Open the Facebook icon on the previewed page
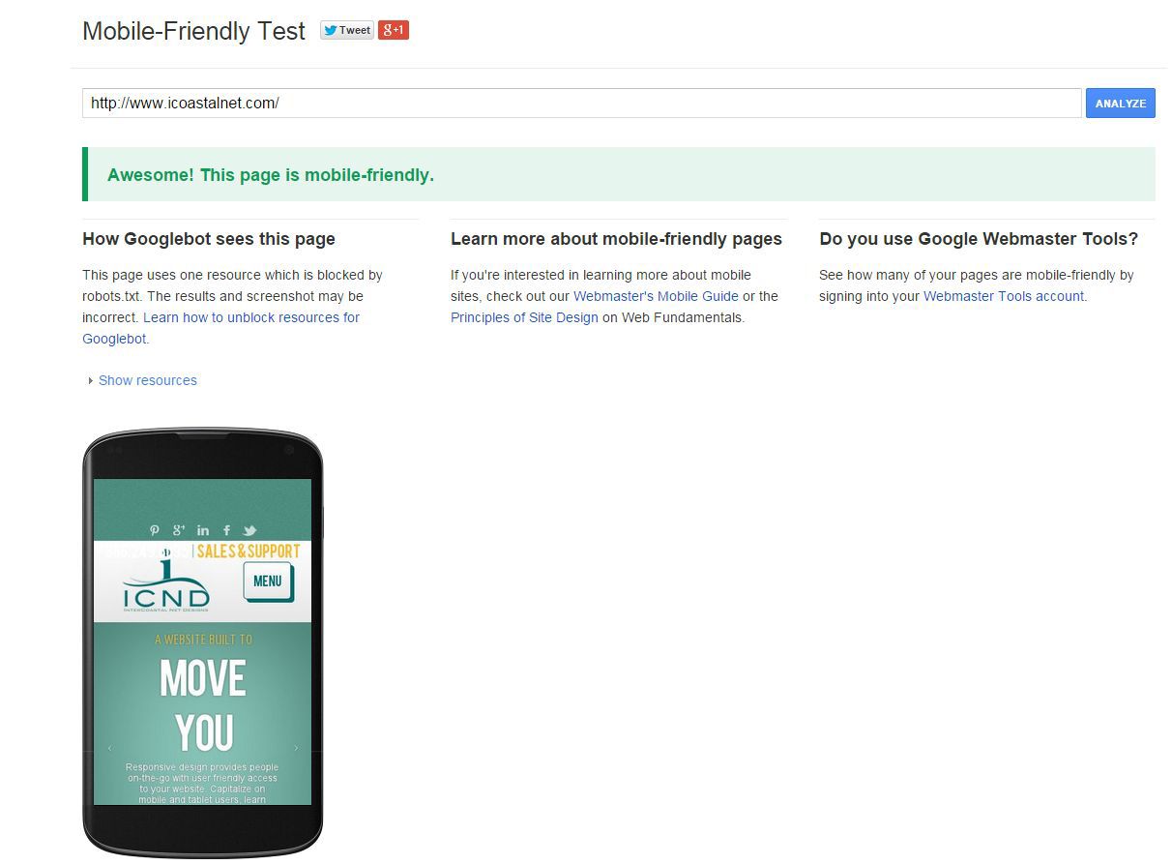 click(226, 530)
